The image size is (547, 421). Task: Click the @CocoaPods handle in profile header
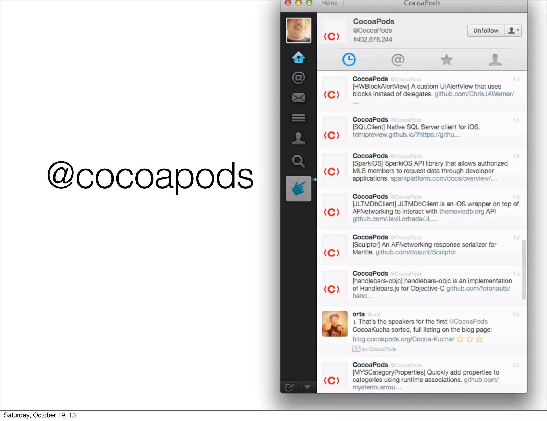pyautogui.click(x=372, y=30)
